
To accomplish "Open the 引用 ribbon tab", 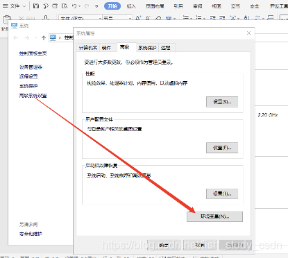I will coord(178,6).
